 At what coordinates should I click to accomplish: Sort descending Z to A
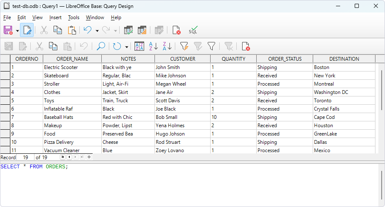coord(167,46)
